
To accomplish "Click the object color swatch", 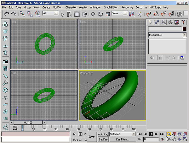I will coord(184,29).
